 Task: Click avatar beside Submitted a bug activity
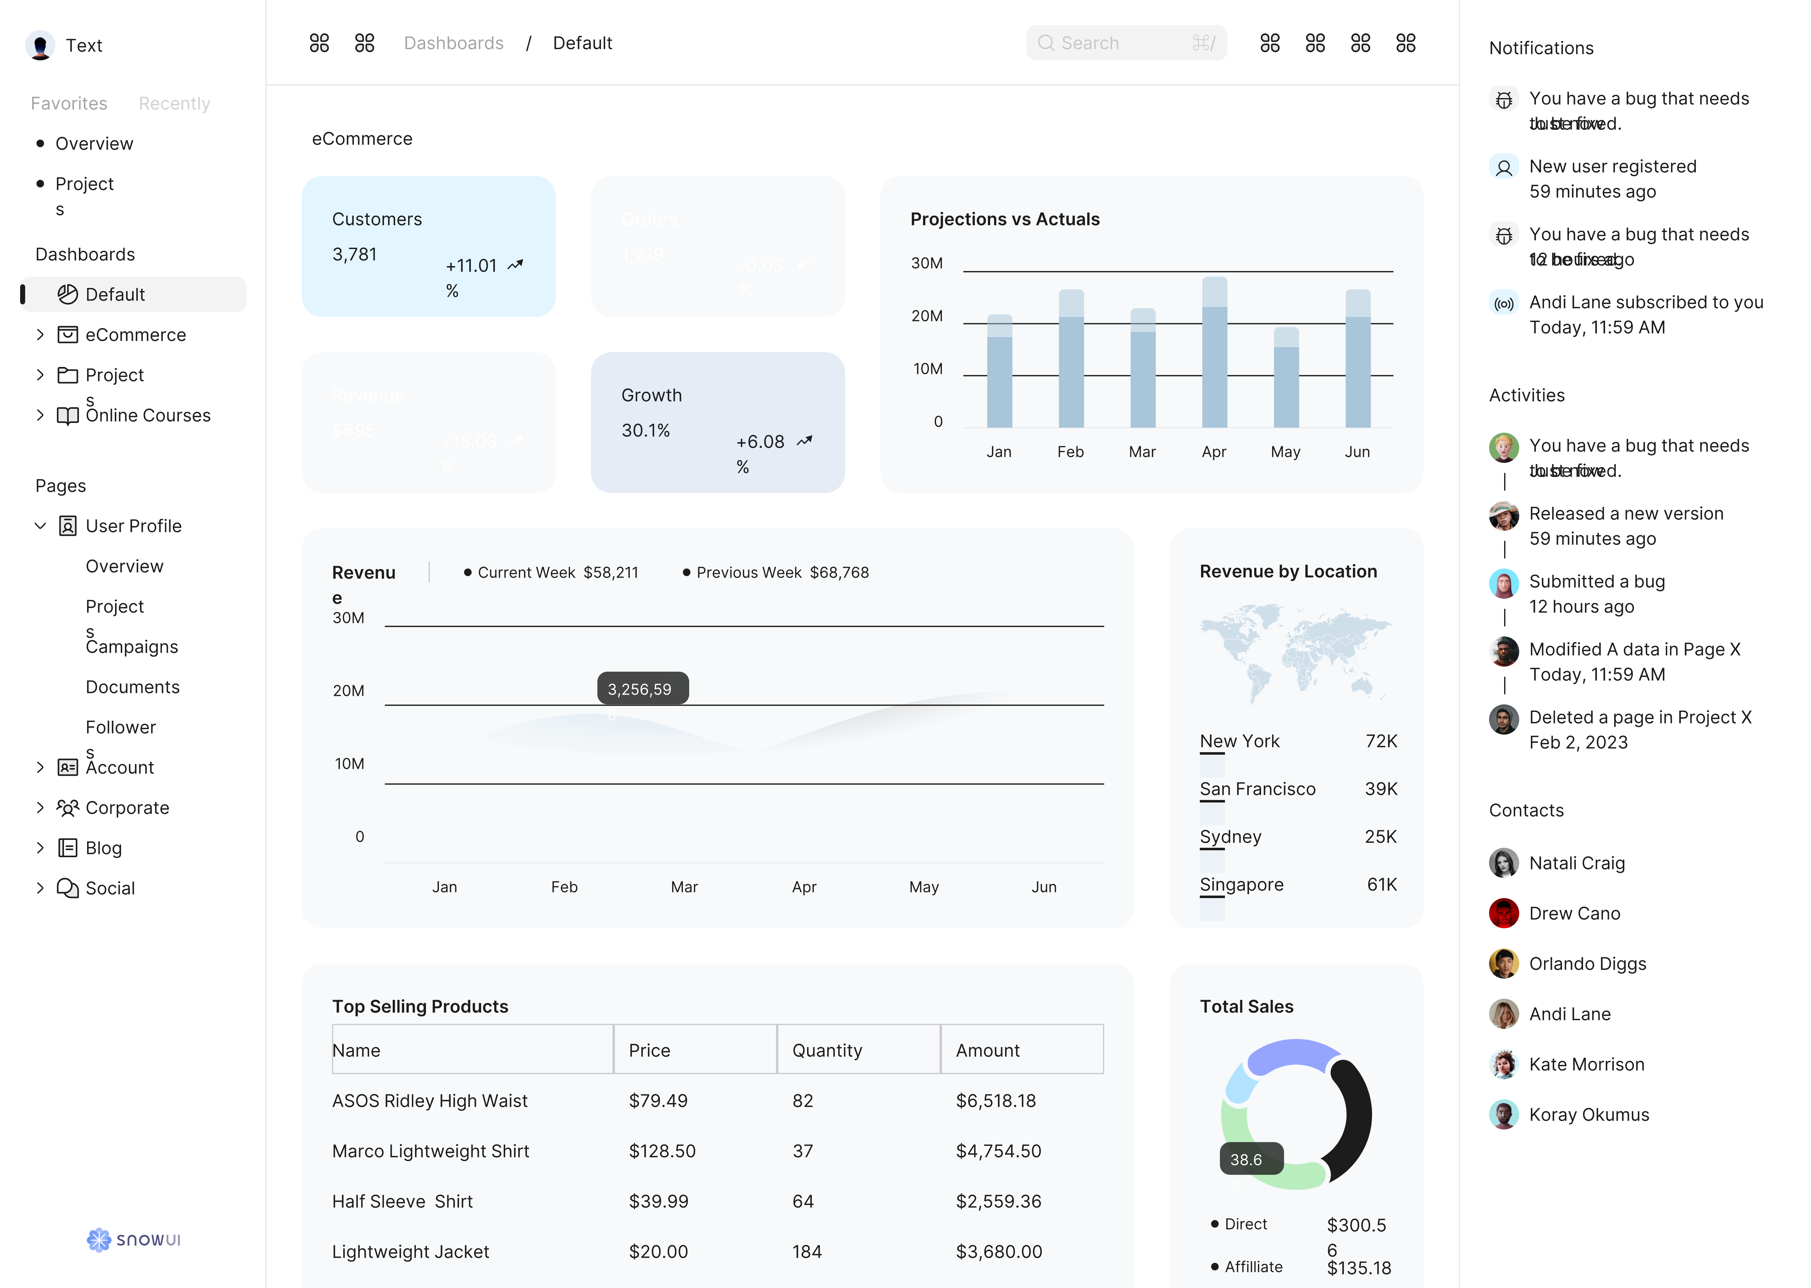coord(1504,584)
